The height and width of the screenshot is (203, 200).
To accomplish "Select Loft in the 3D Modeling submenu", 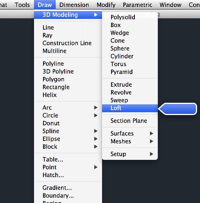I will pyautogui.click(x=130, y=108).
